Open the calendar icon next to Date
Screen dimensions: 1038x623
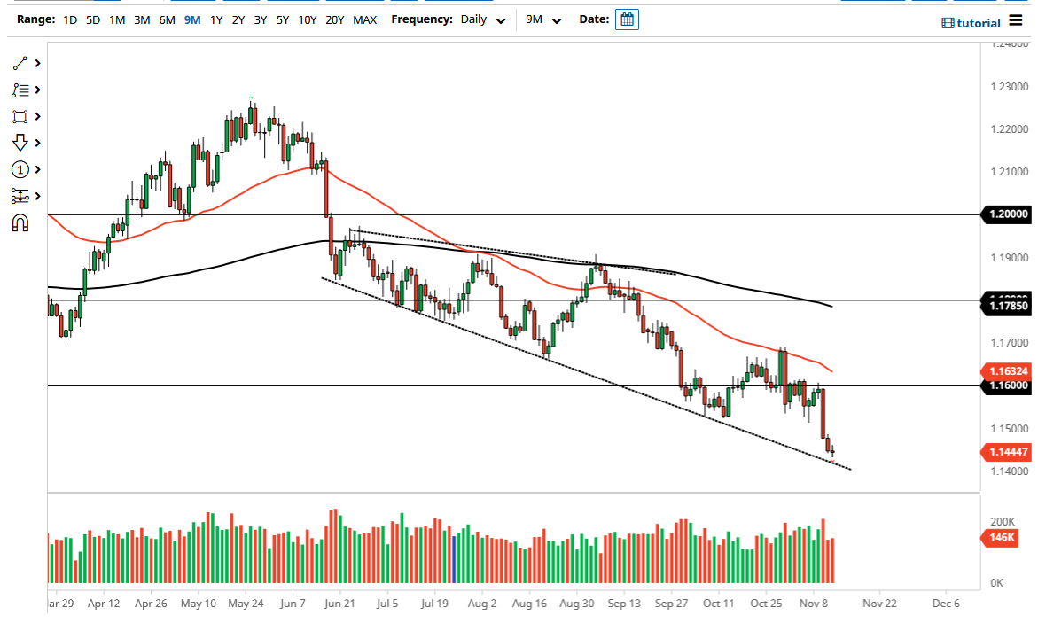(x=627, y=19)
